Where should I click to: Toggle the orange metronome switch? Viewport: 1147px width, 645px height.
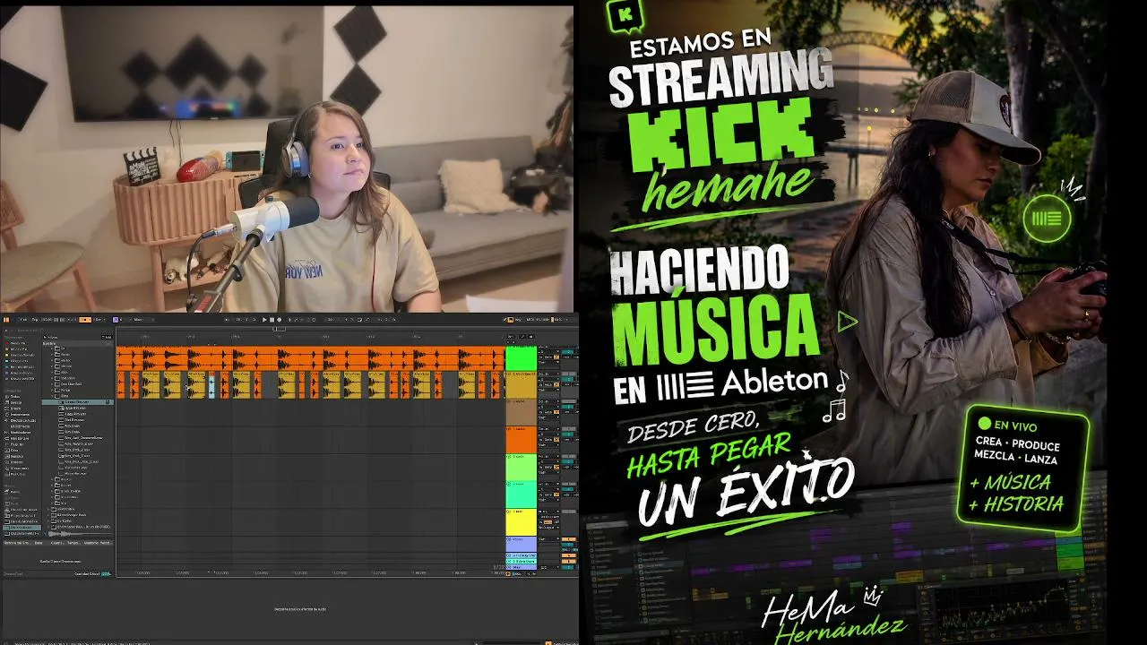click(x=85, y=320)
